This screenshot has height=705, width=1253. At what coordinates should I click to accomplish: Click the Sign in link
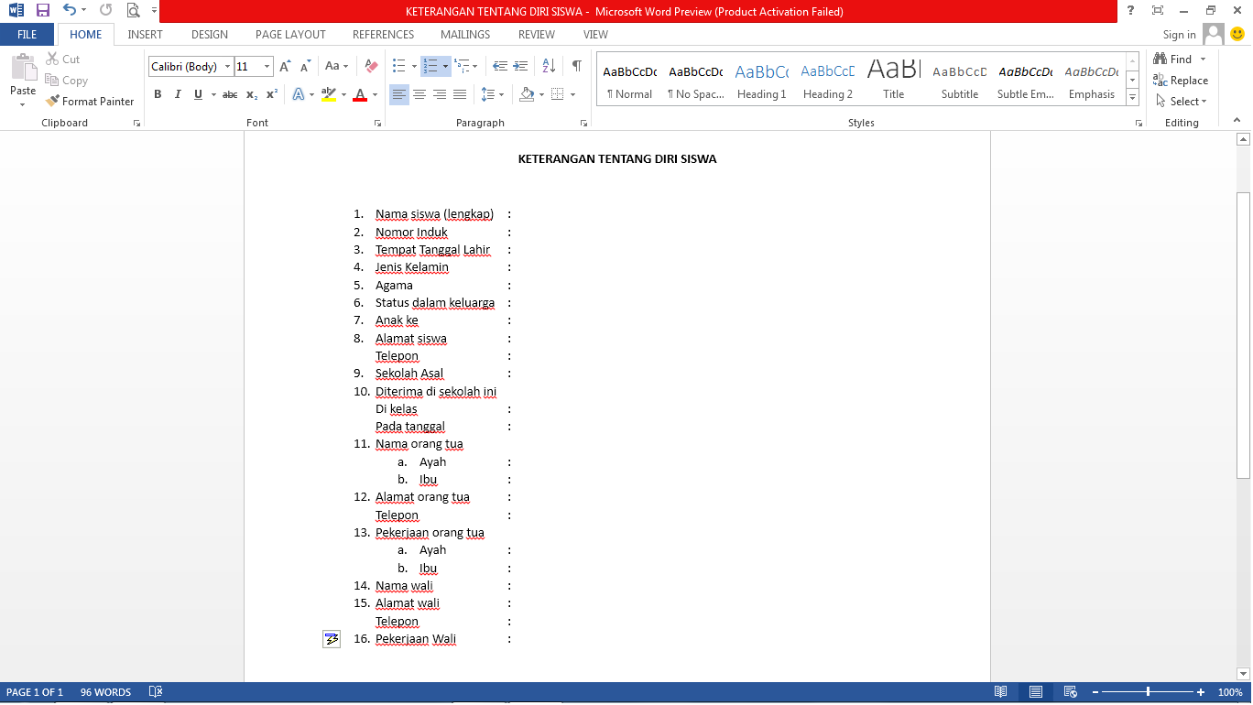coord(1180,35)
